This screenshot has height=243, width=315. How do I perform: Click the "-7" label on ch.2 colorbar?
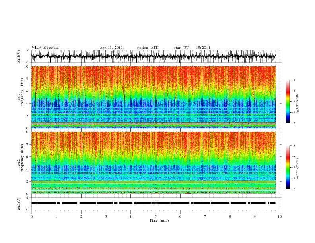point(293,189)
